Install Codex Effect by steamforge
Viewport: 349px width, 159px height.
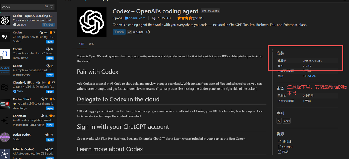point(50,108)
